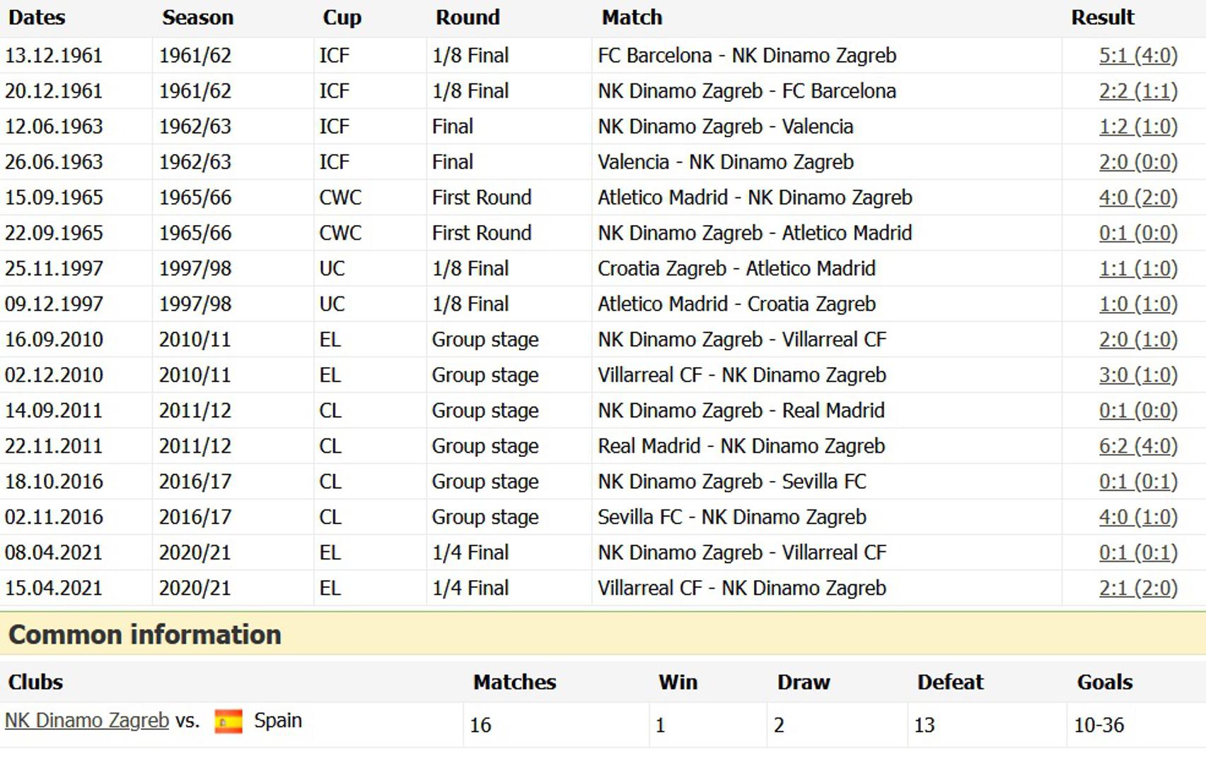Click the 0:1 (0:0) result from 22.09.1965

(x=1137, y=233)
